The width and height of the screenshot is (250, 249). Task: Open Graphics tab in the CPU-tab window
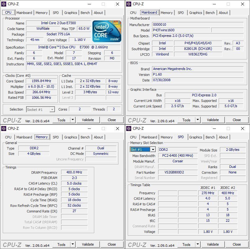pos(70,13)
